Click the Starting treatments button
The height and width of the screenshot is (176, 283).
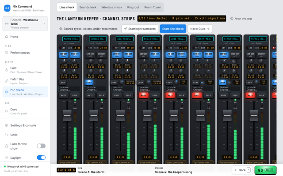[x=140, y=29]
